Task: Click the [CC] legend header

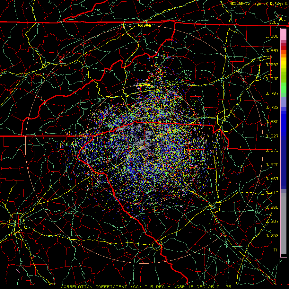Action: click(x=274, y=22)
